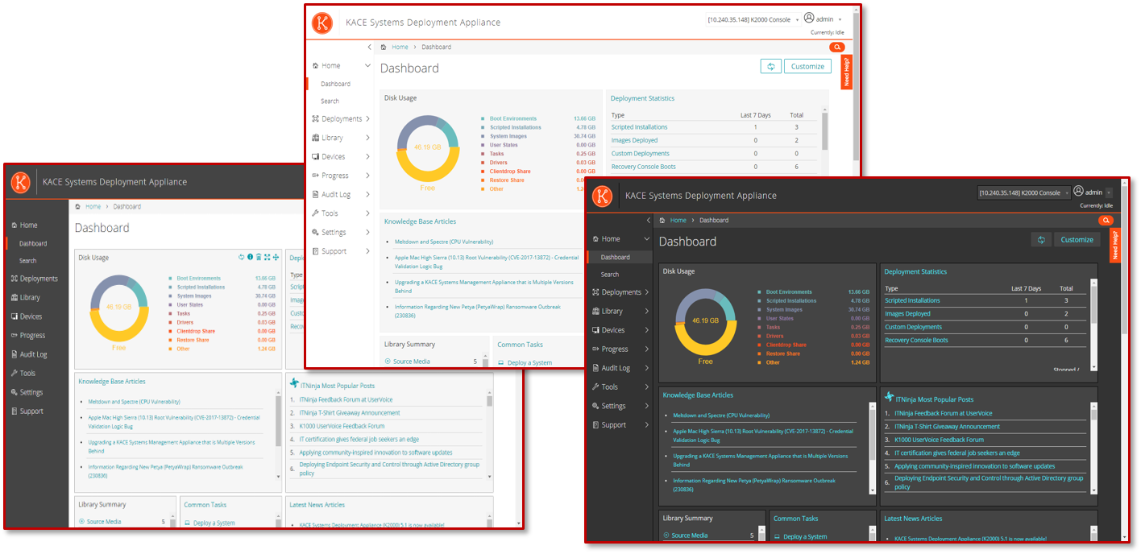Select Search in the dark window sidebar
The width and height of the screenshot is (1141, 554).
coord(610,275)
